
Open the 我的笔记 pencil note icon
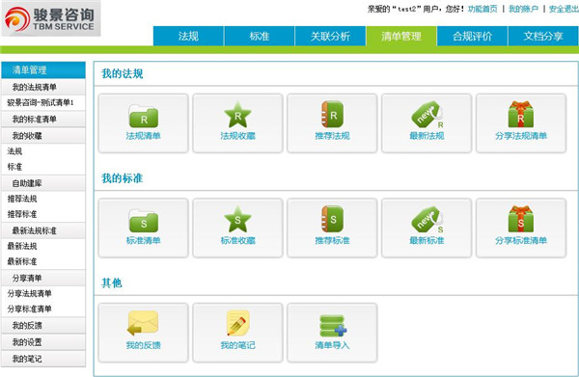(237, 323)
